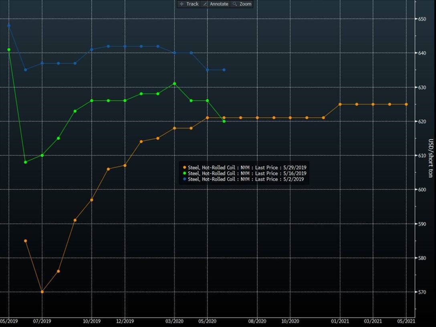Screen dimensions: 436x327
Task: Activate the Zoom toolbar button label
Action: (245, 4)
